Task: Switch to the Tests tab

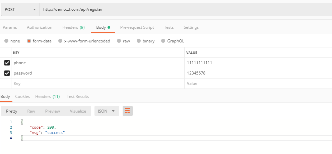Action: (169, 27)
